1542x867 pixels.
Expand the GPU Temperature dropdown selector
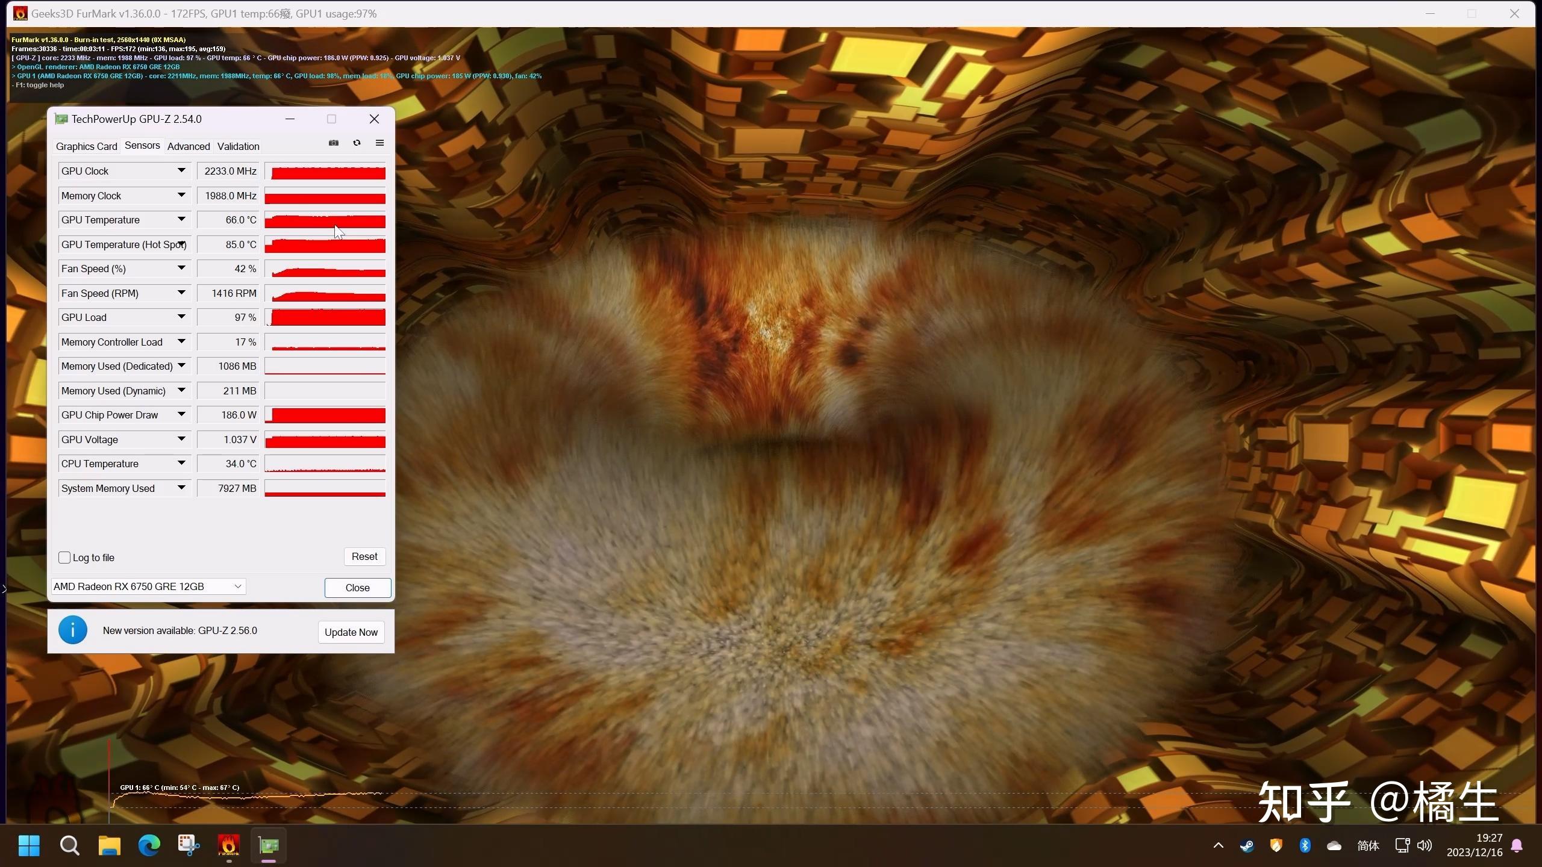(x=180, y=219)
